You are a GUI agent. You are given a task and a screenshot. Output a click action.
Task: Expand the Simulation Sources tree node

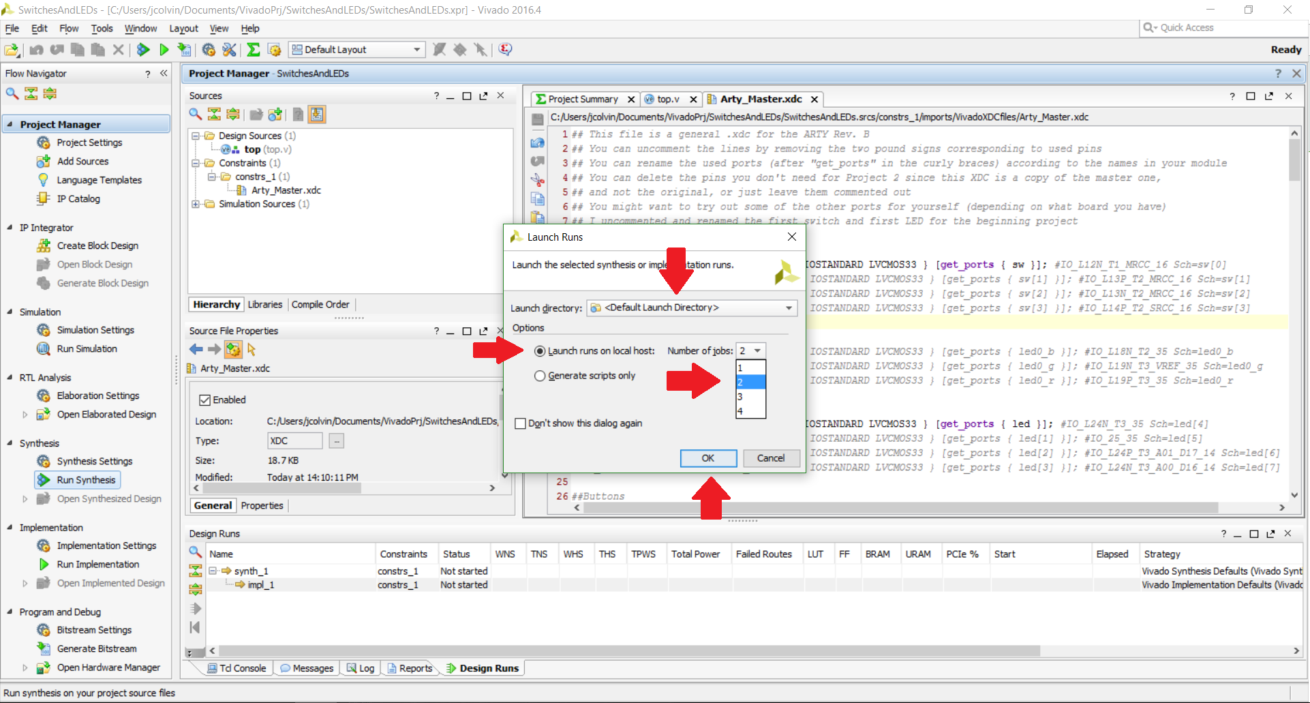[196, 204]
